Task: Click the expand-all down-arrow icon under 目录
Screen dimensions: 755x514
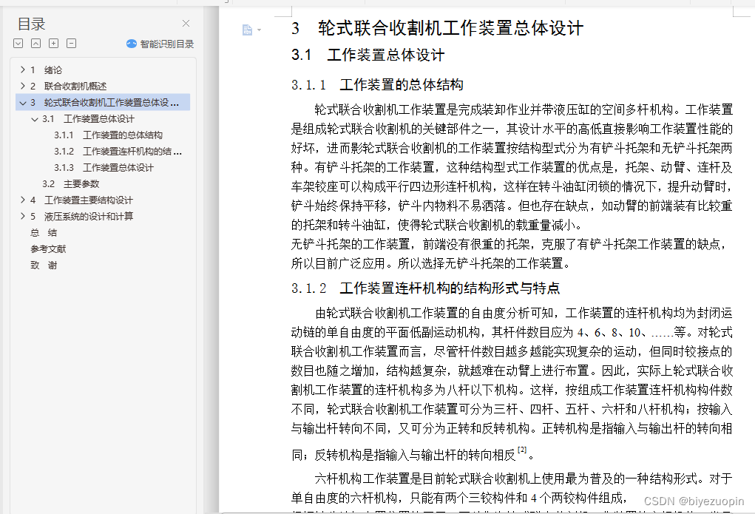Action: (x=18, y=44)
